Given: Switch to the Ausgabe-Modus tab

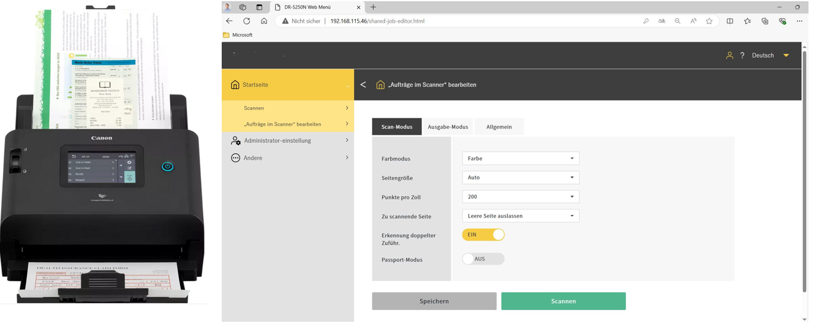Looking at the screenshot, I should click(x=448, y=127).
